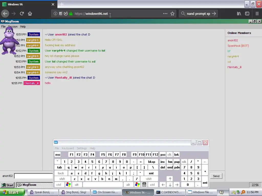The width and height of the screenshot is (262, 196).
Task: Open the Windows XP green start button
Action: [x=12, y=192]
